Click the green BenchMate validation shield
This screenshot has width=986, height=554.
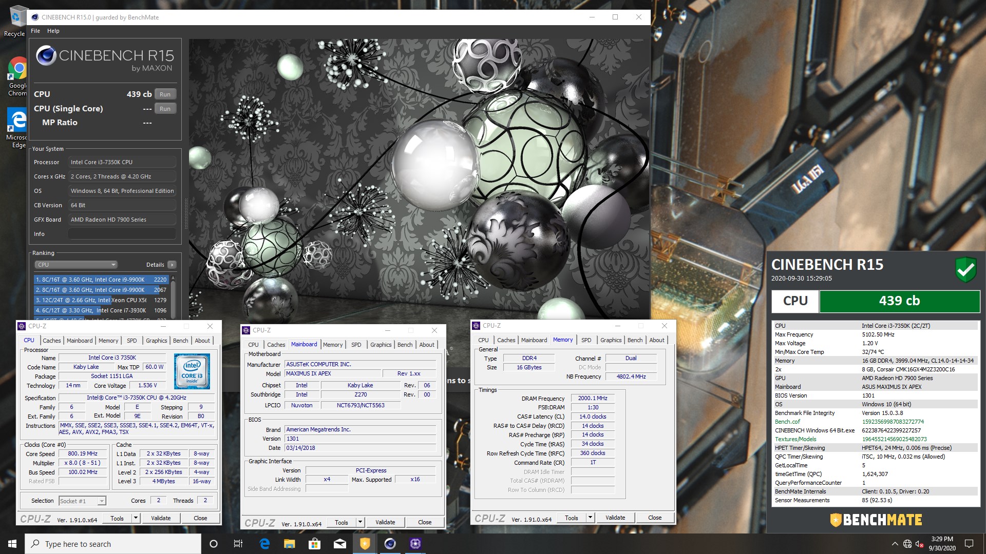(965, 270)
